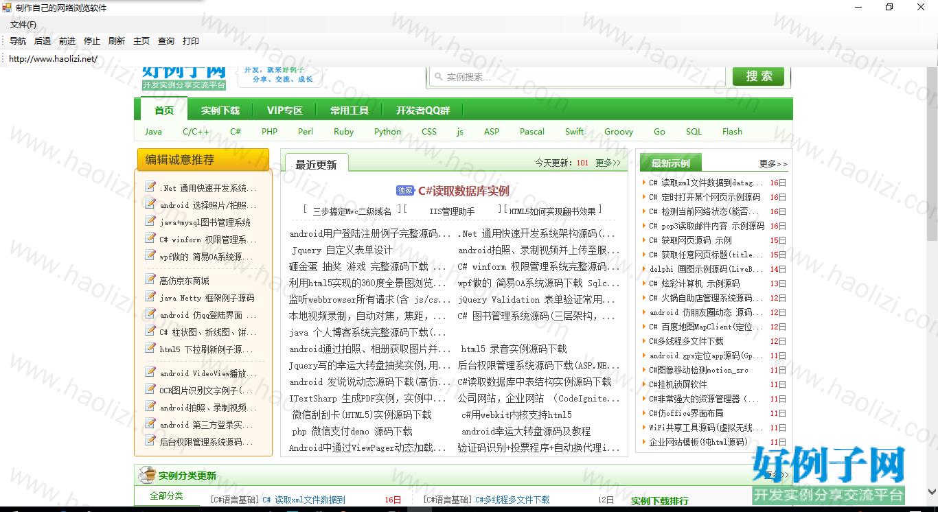Click note icon beside android拍照、录制视频
The width and height of the screenshot is (938, 512).
150,406
